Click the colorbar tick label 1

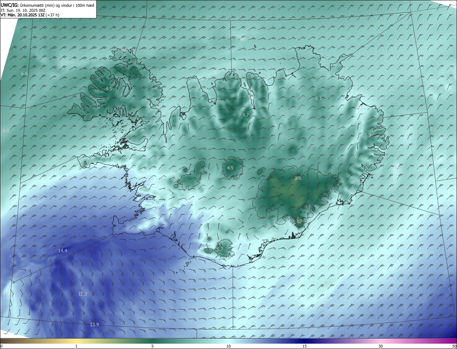76,346
